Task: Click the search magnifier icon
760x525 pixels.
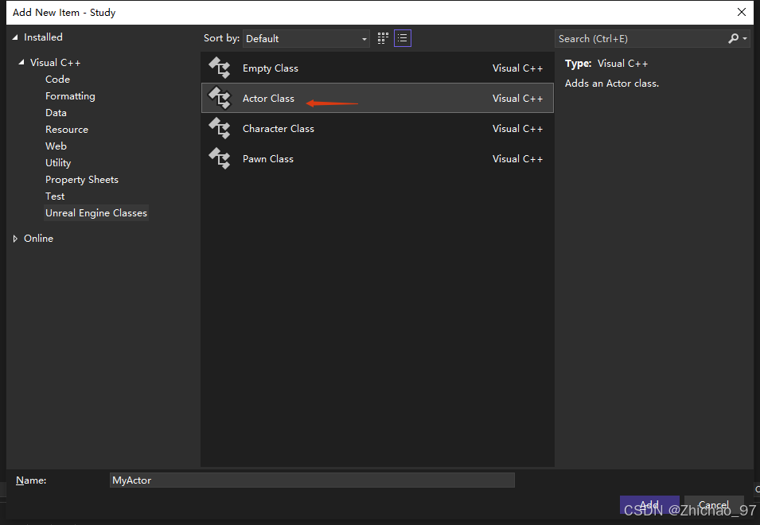Action: click(734, 38)
